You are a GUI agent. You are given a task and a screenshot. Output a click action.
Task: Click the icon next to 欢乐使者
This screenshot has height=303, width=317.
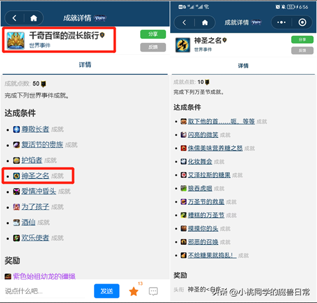pos(16,238)
